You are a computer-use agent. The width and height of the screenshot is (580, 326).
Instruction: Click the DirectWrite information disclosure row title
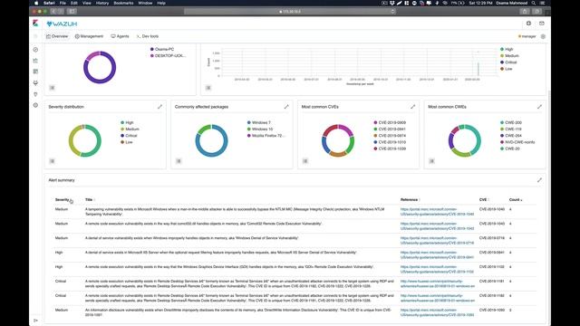[x=238, y=312]
